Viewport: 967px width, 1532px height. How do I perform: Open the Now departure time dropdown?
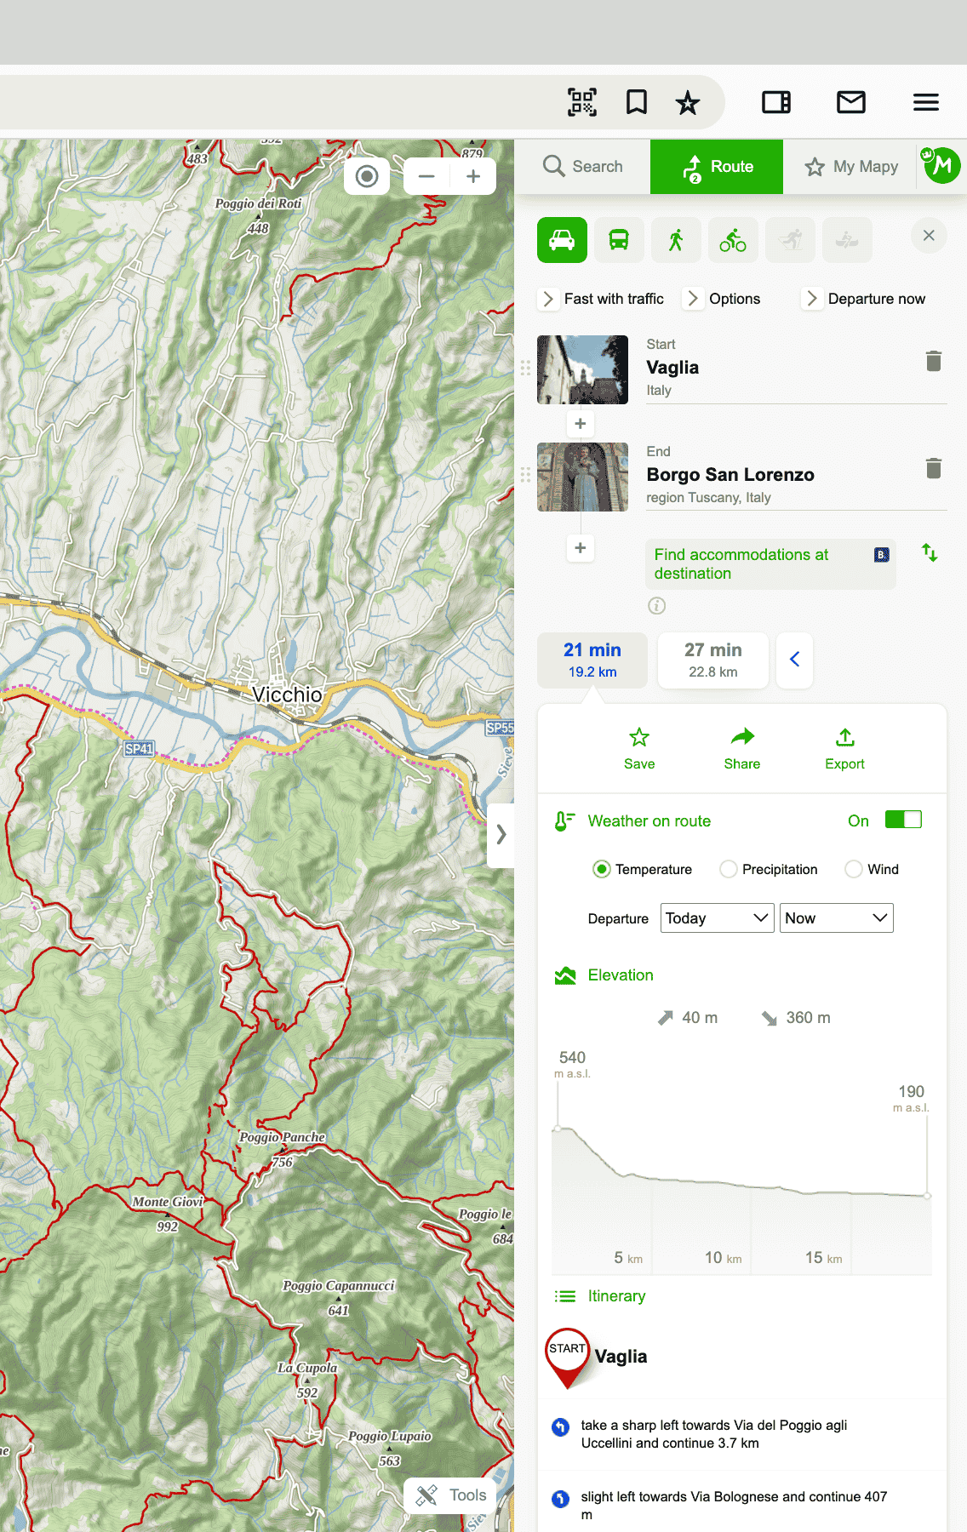click(836, 918)
